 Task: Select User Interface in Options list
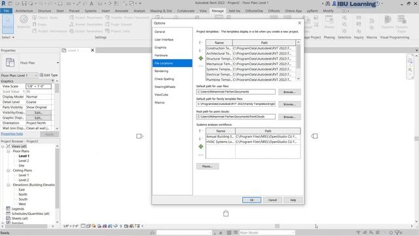(164, 39)
